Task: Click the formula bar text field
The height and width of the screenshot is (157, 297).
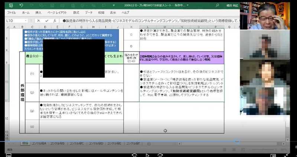Action: [150, 21]
